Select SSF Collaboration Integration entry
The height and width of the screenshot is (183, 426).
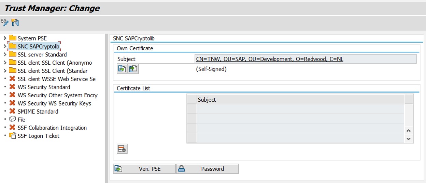52,128
